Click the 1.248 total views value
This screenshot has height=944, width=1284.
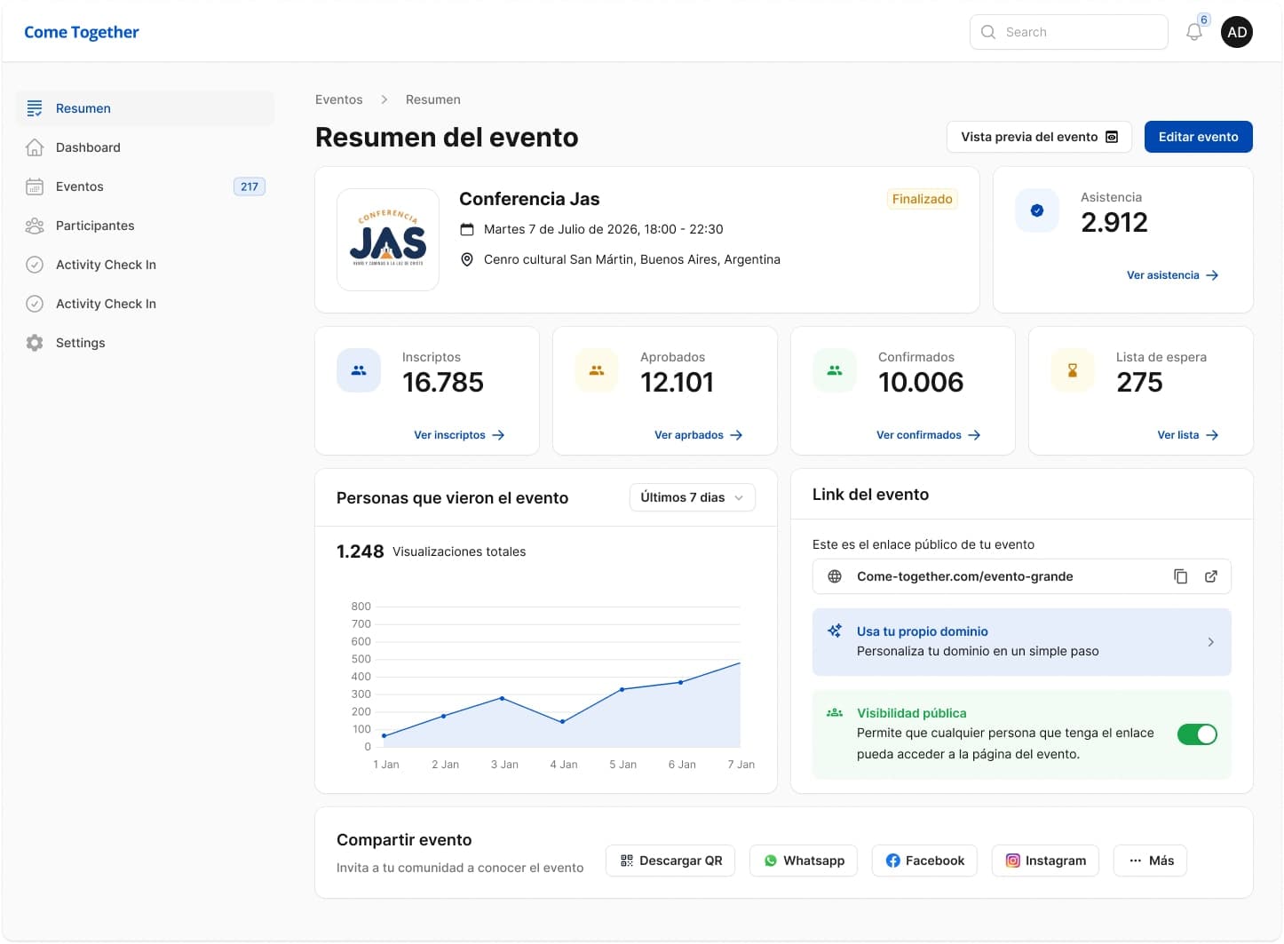click(361, 551)
